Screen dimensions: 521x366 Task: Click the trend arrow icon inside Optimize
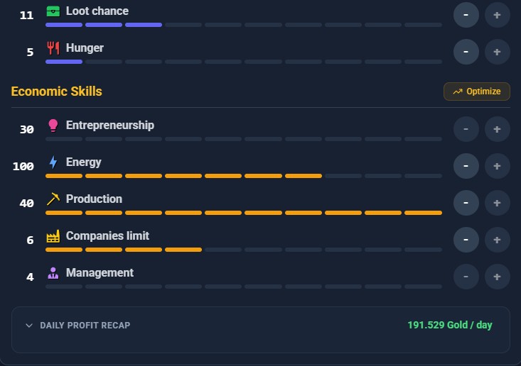458,91
